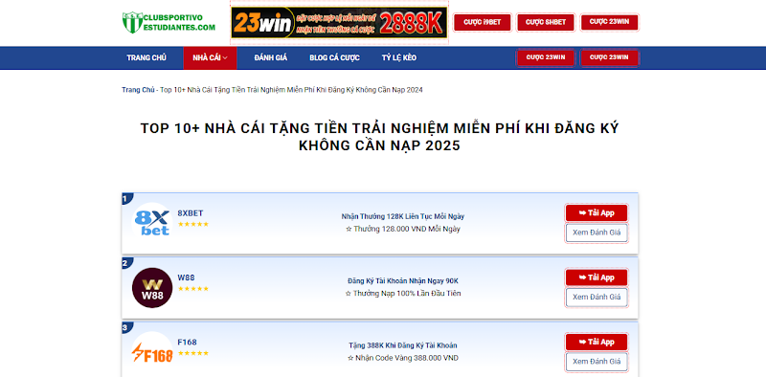Click the CƯỢC 23WIN button beside CƯỢC SHBET
The height and width of the screenshot is (377, 766).
click(609, 22)
